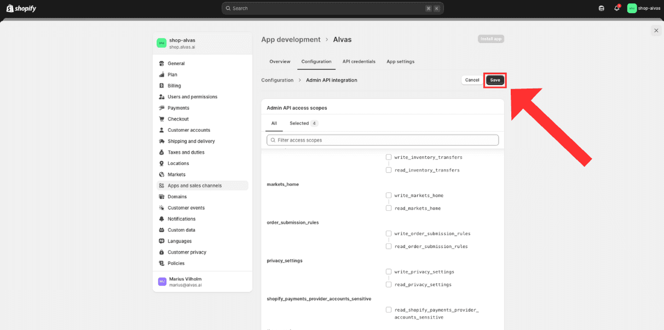This screenshot has height=330, width=664.
Task: Tick write_order_submission_rules checkbox
Action: [x=389, y=233]
